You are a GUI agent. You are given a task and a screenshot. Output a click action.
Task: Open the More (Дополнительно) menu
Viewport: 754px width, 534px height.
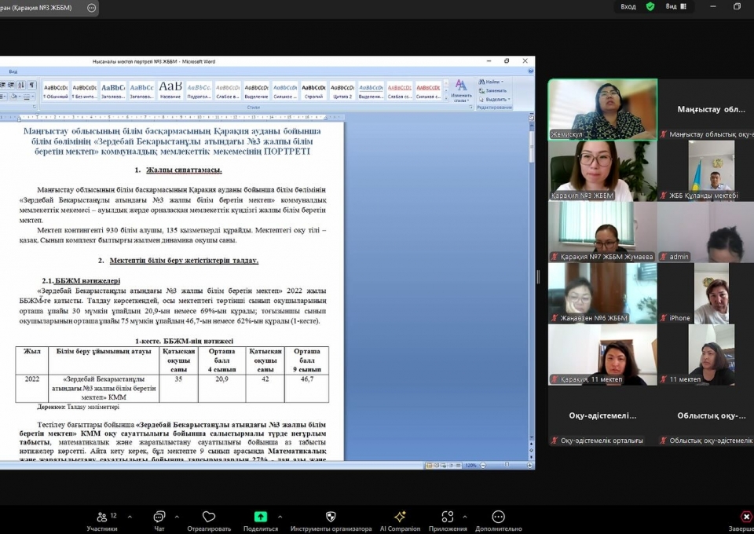tap(498, 521)
